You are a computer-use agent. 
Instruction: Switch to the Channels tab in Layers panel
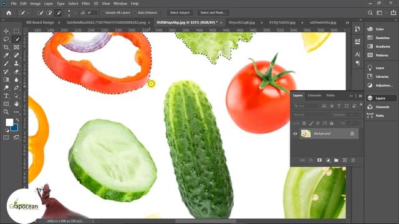point(314,95)
